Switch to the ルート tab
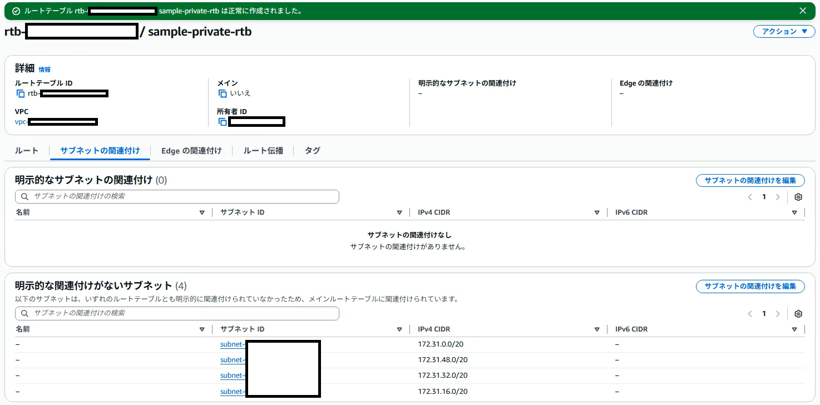 [x=26, y=150]
